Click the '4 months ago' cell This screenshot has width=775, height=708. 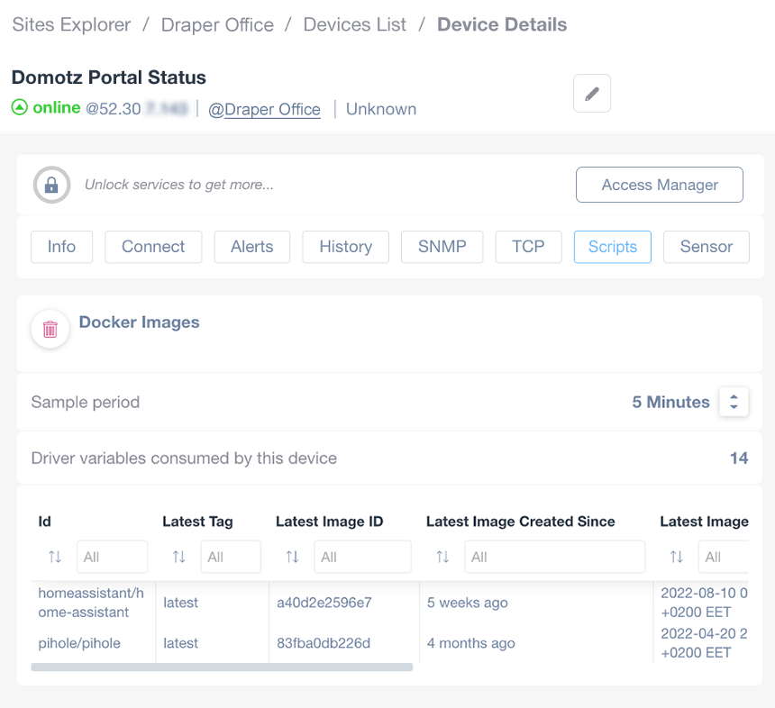click(x=471, y=643)
